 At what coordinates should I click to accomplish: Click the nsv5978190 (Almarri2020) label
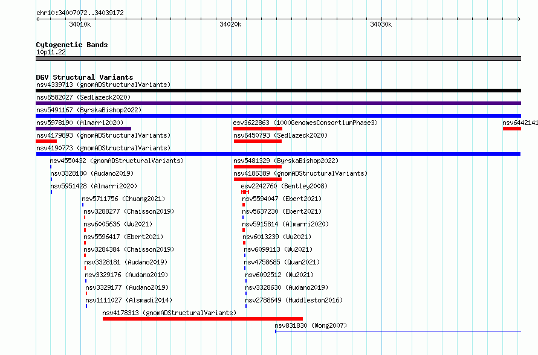[80, 123]
